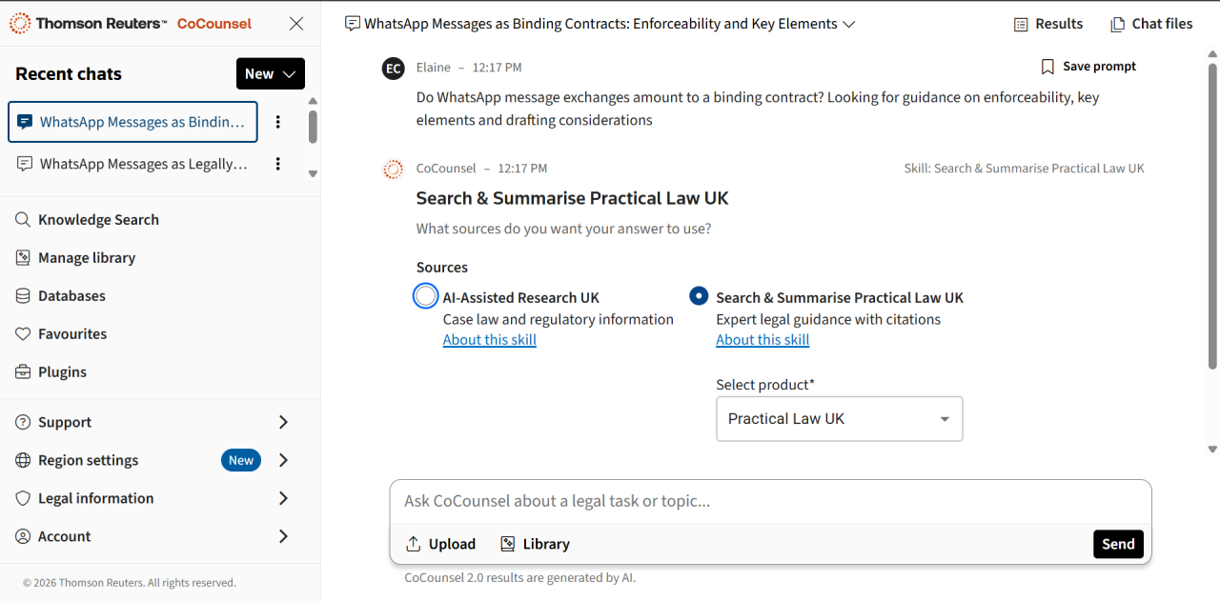Image resolution: width=1220 pixels, height=601 pixels.
Task: Click the Send button
Action: click(1118, 543)
